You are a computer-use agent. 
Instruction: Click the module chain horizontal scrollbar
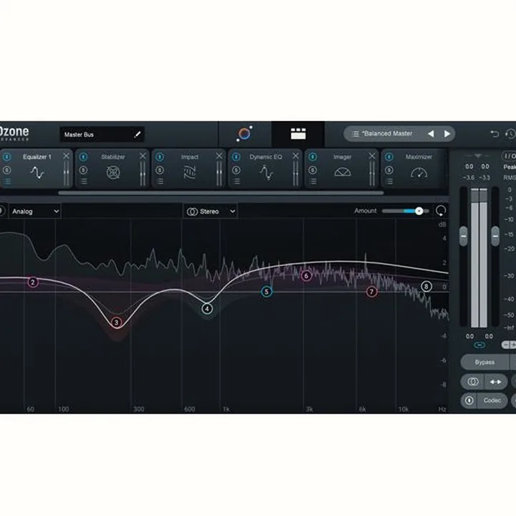221,193
